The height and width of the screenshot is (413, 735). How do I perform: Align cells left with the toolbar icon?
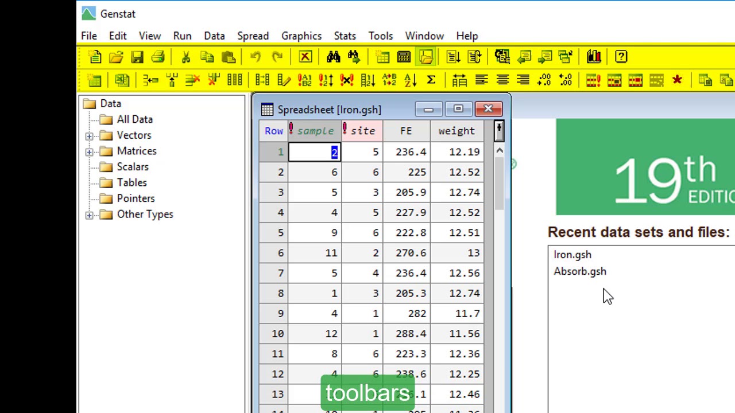[x=481, y=80]
